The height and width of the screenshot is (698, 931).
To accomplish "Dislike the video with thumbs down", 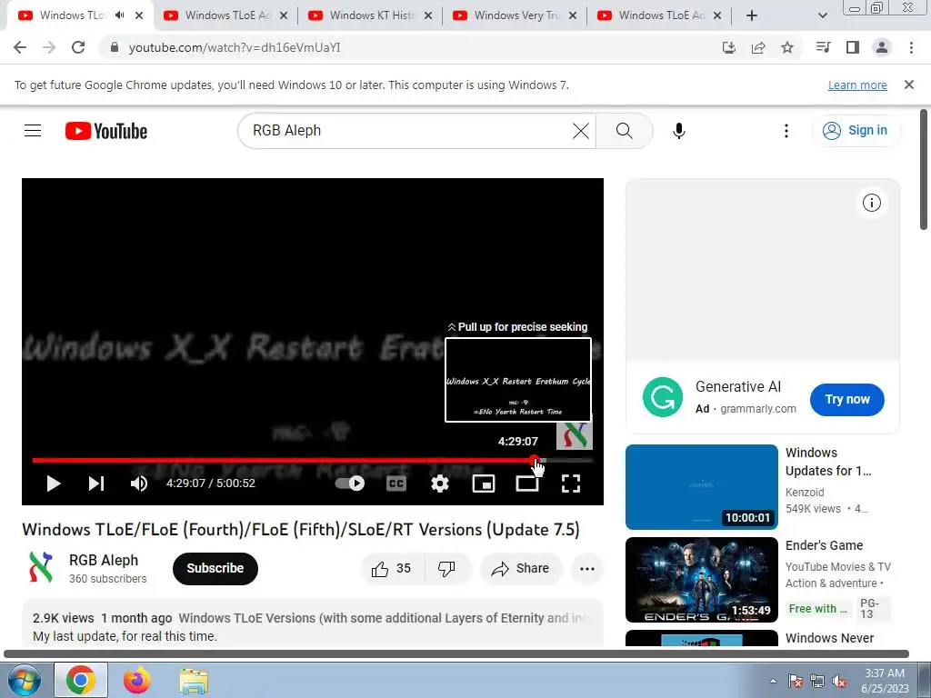I will point(447,569).
